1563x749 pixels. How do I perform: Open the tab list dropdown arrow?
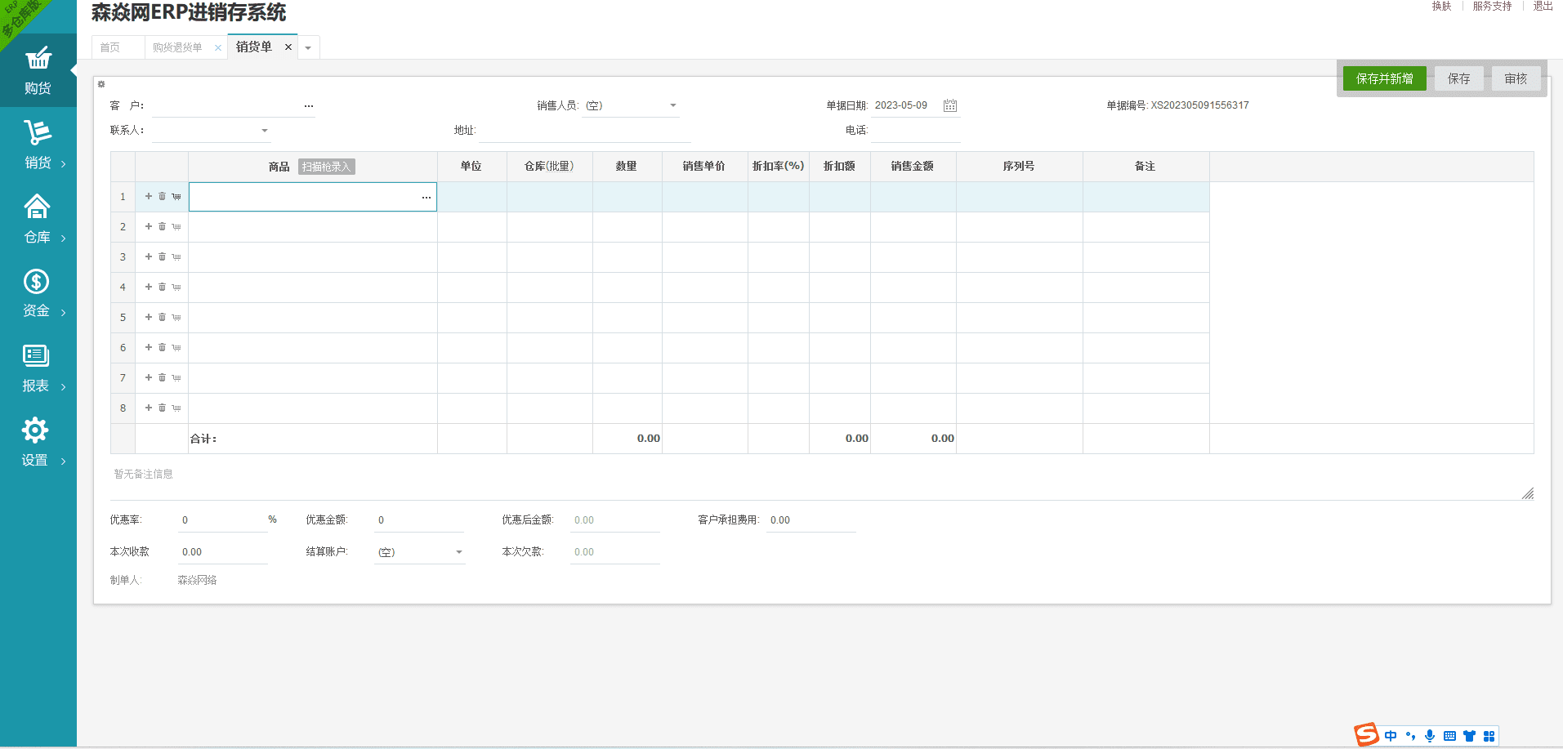308,48
